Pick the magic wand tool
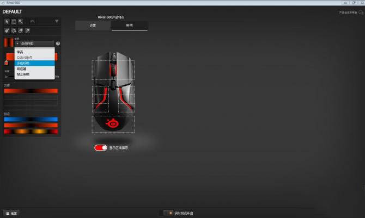Screen dimensions: 365x218 point(21,22)
